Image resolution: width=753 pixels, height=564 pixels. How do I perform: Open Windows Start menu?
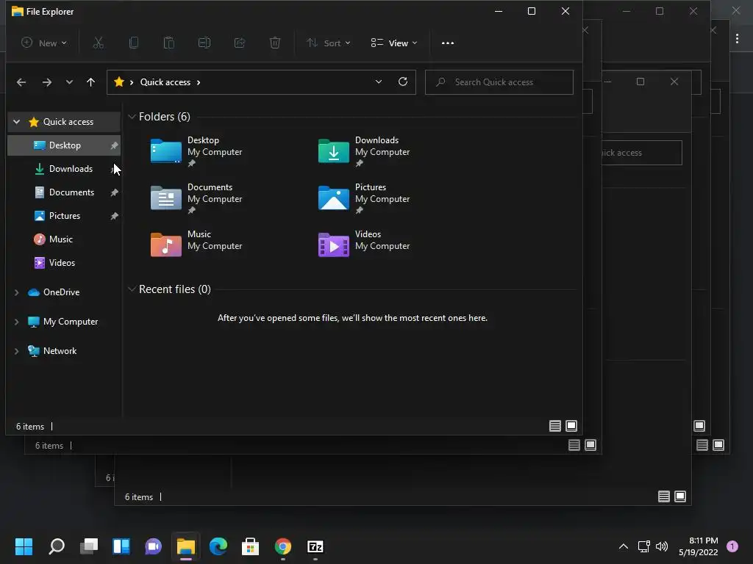point(24,546)
